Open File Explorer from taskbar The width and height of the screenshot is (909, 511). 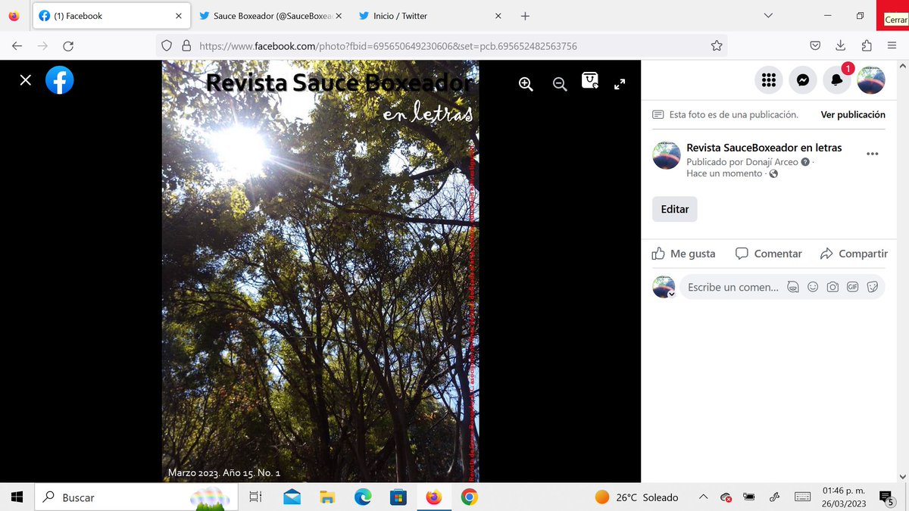pyautogui.click(x=327, y=497)
